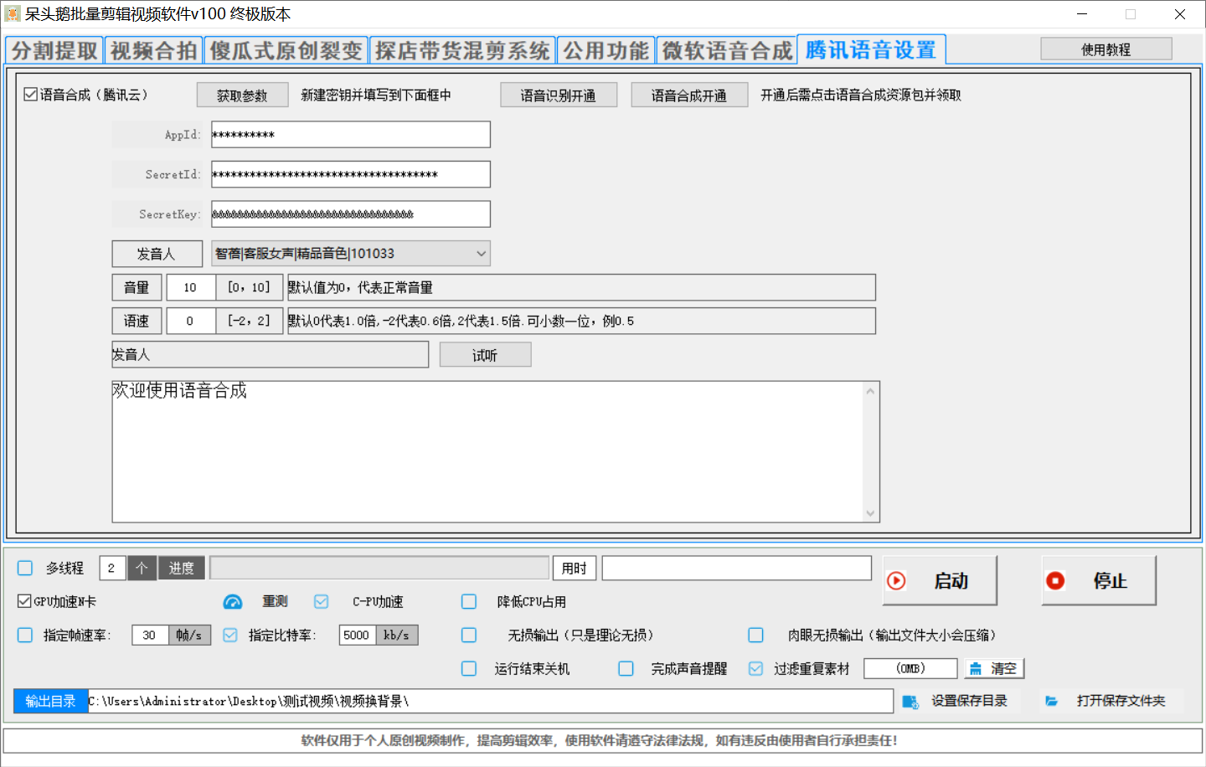Viewport: 1206px width, 767px height.
Task: Click volume value field showing 10
Action: click(x=191, y=287)
